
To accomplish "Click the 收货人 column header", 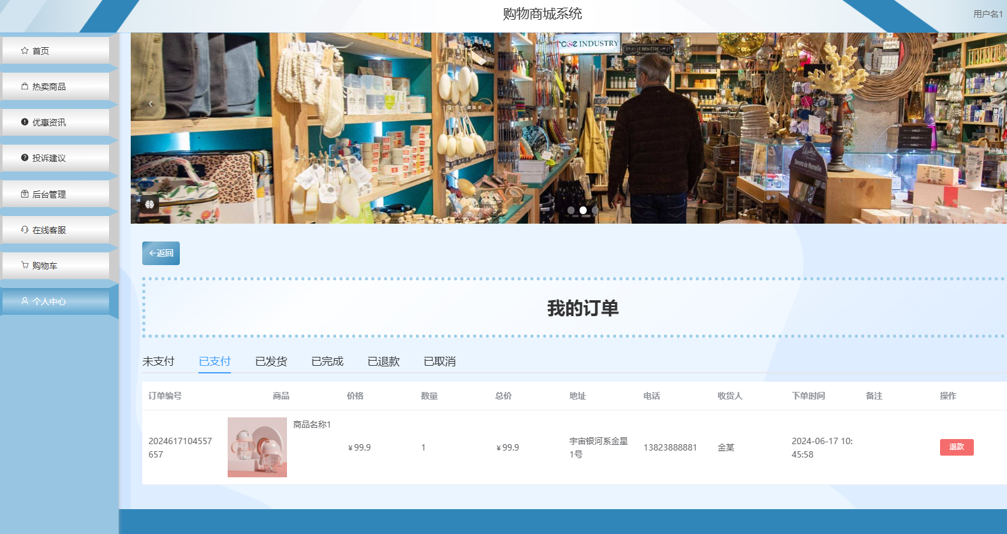I will 730,396.
